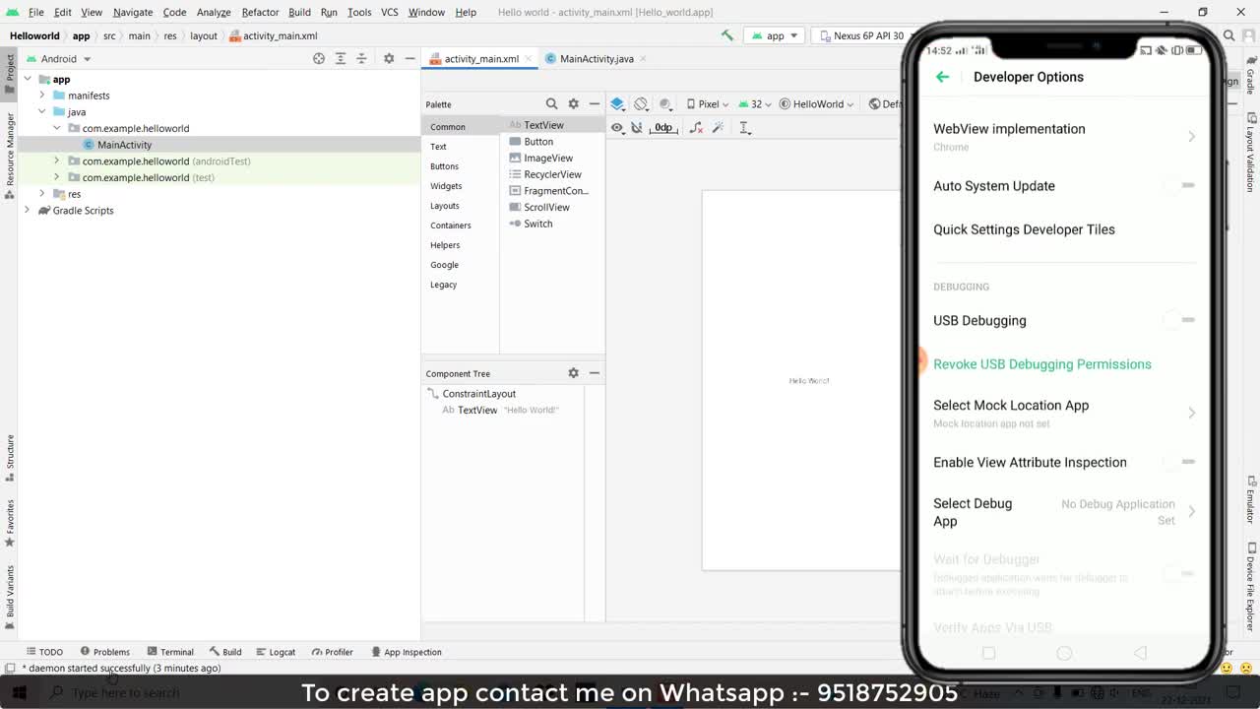Open the Structure side tool window
The image size is (1260, 709).
click(x=10, y=458)
